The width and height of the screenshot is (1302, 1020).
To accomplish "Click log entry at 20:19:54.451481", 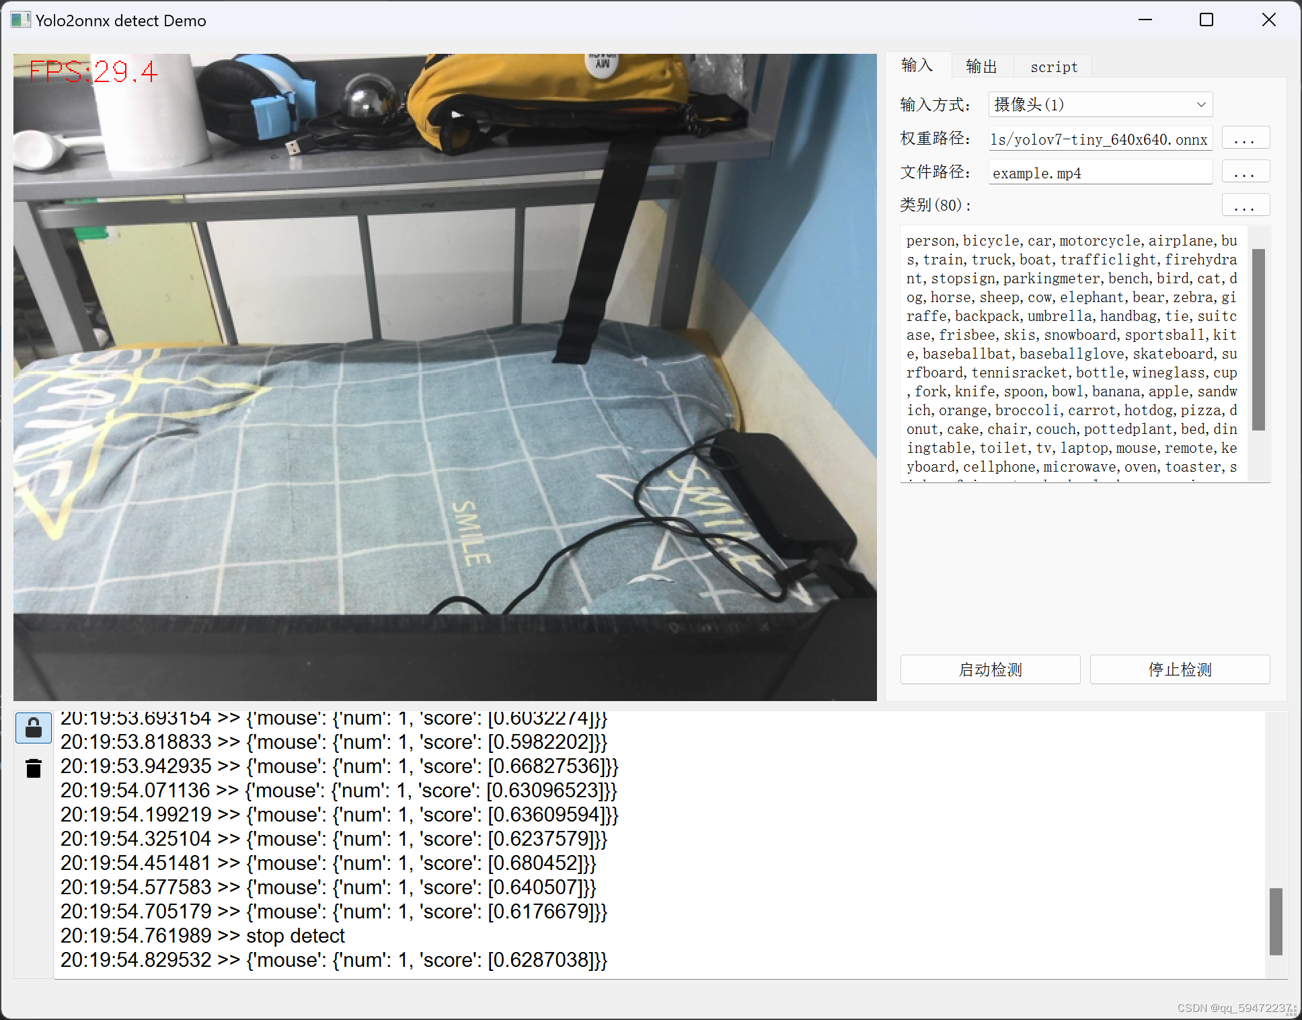I will pyautogui.click(x=328, y=863).
